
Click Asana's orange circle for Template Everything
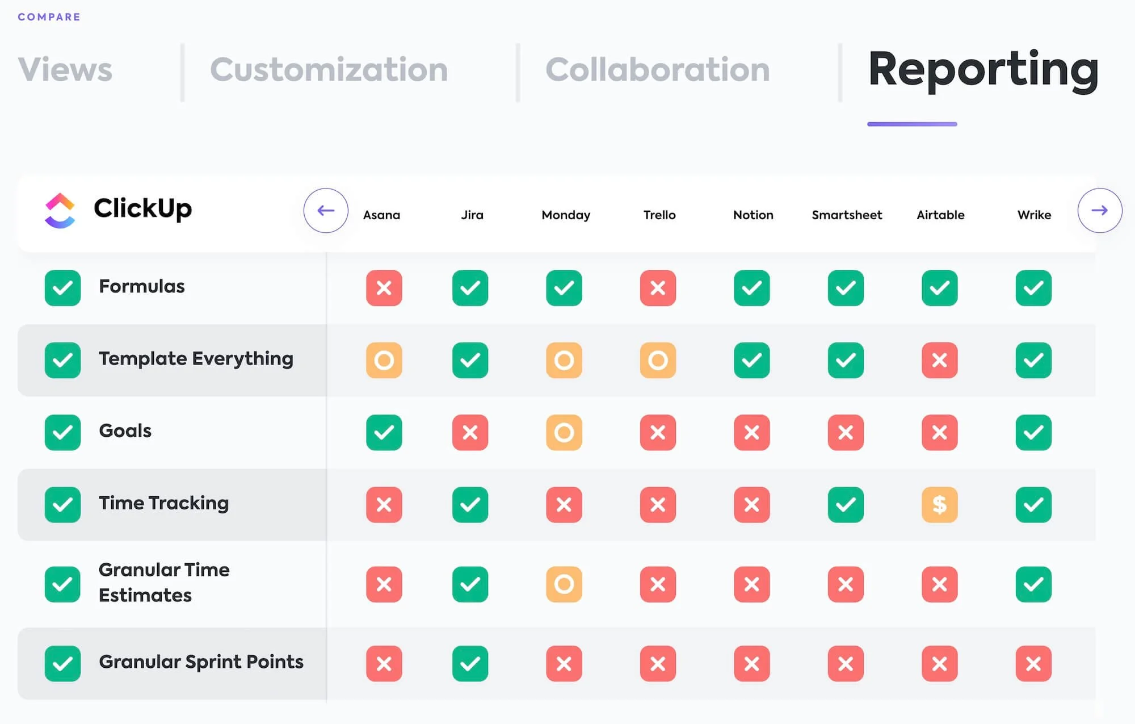pyautogui.click(x=384, y=360)
